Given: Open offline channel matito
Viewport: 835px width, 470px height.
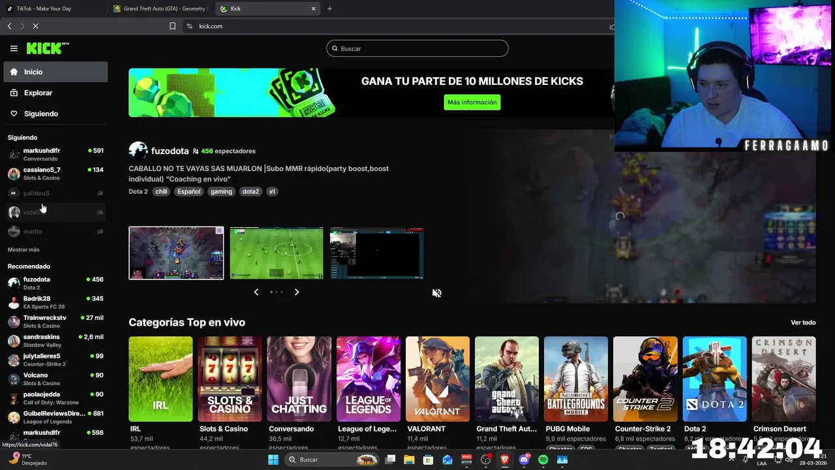Looking at the screenshot, I should point(55,231).
